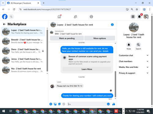This screenshot has width=153, height=114.
Task: Go back using the Marketplace arrow
Action: pyautogui.click(x=4, y=24)
